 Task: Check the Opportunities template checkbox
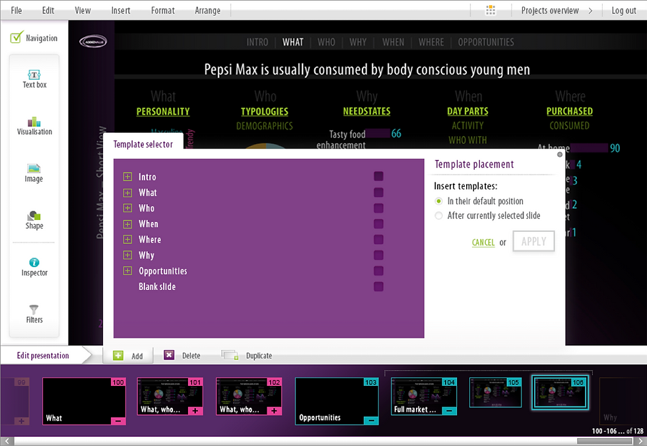378,271
